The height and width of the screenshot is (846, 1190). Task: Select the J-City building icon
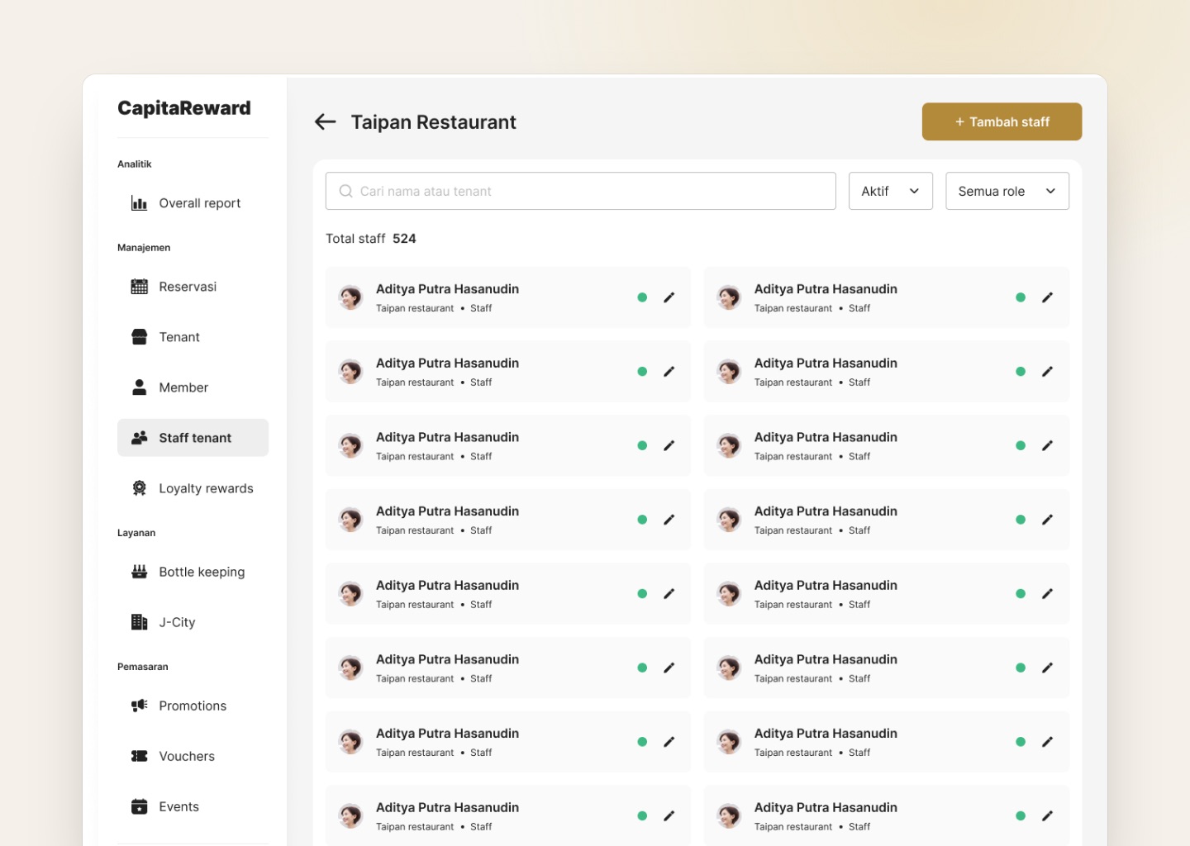[x=139, y=622]
